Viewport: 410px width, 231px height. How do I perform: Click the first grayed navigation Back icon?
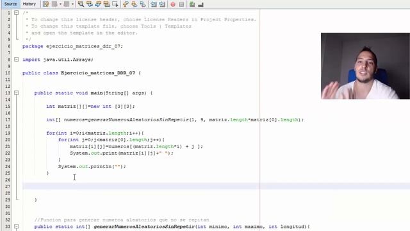tap(54, 4)
